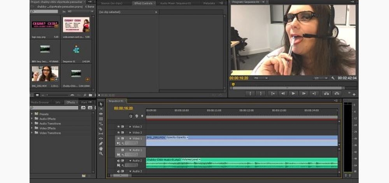389x183 pixels.
Task: Select the IMG_2992.MOV thumbnail in Project panel
Action: [45, 73]
